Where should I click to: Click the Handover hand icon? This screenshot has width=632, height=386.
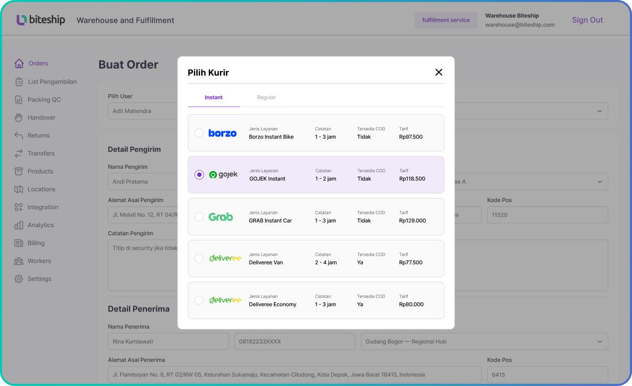coord(19,117)
